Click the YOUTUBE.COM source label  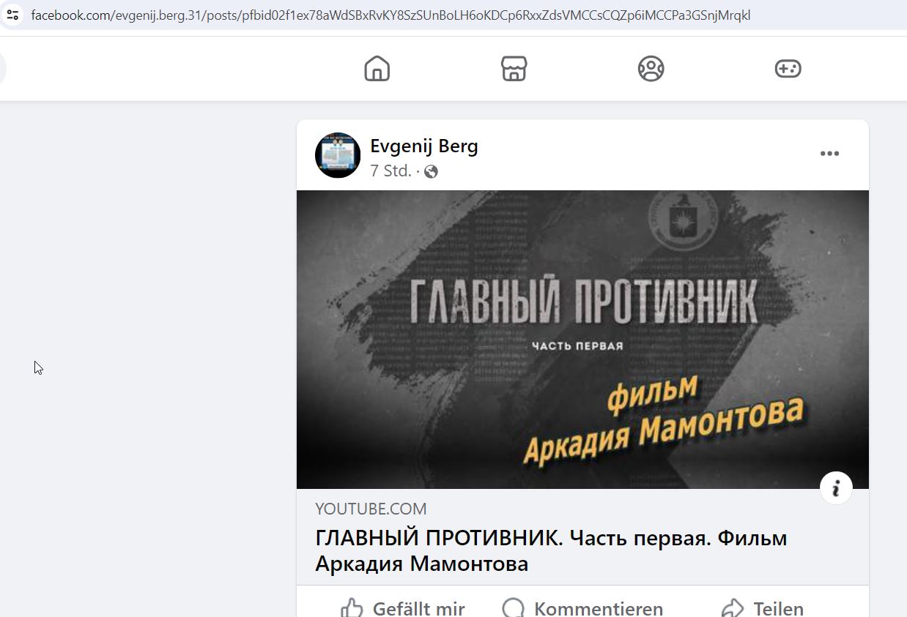pos(371,509)
